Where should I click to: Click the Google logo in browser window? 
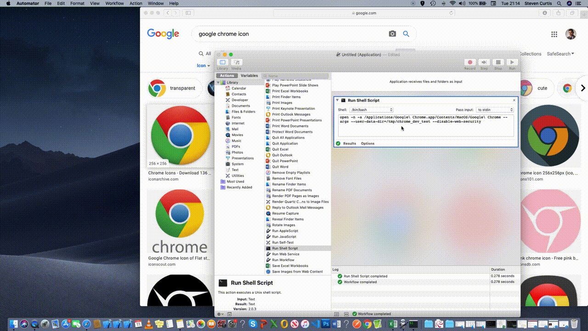tap(163, 34)
